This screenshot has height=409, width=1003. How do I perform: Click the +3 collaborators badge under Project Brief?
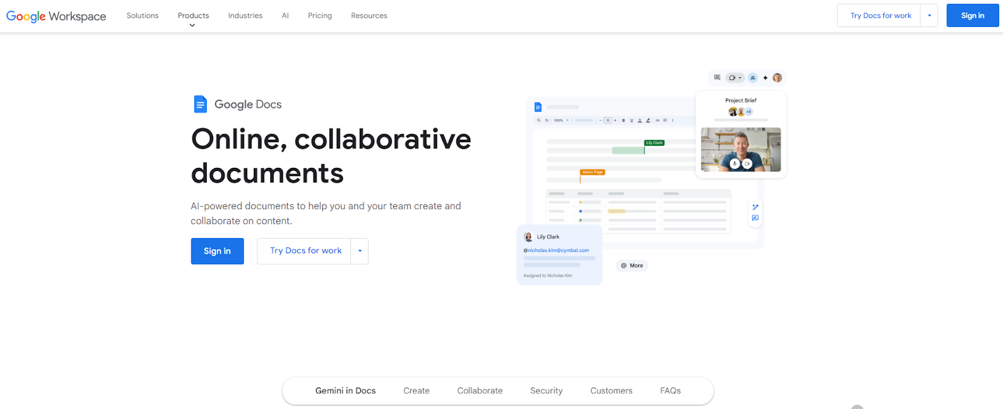pos(748,111)
